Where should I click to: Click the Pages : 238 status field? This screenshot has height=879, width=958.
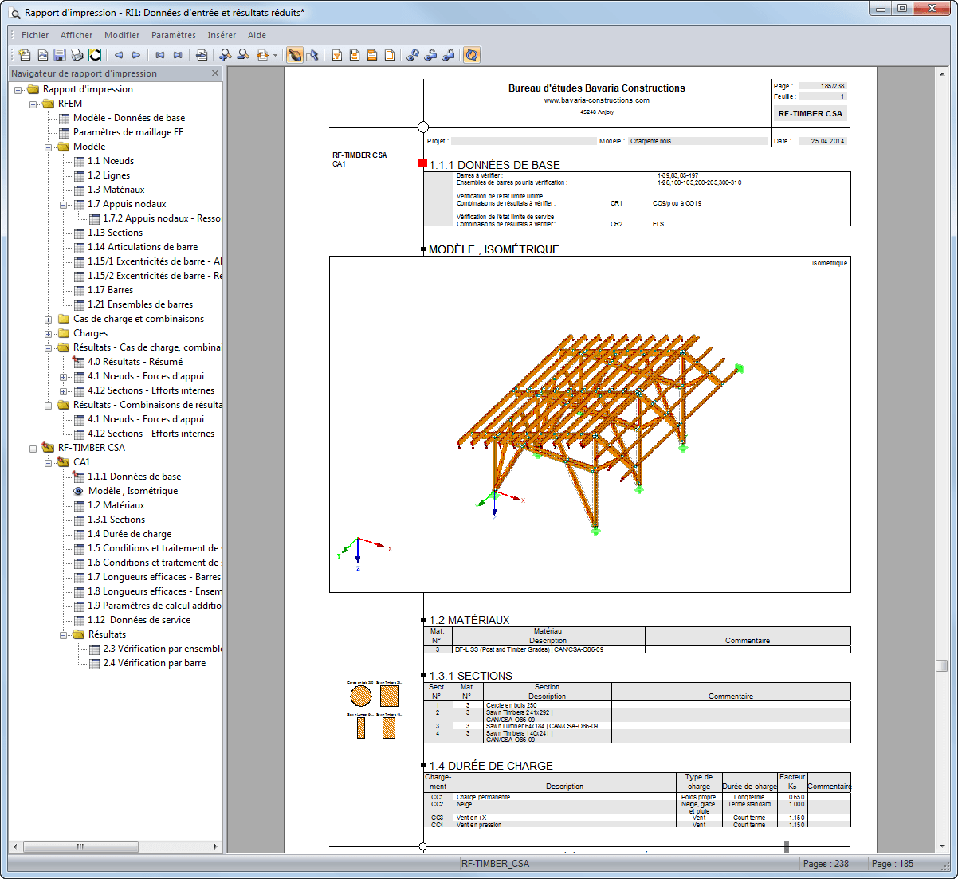(826, 864)
